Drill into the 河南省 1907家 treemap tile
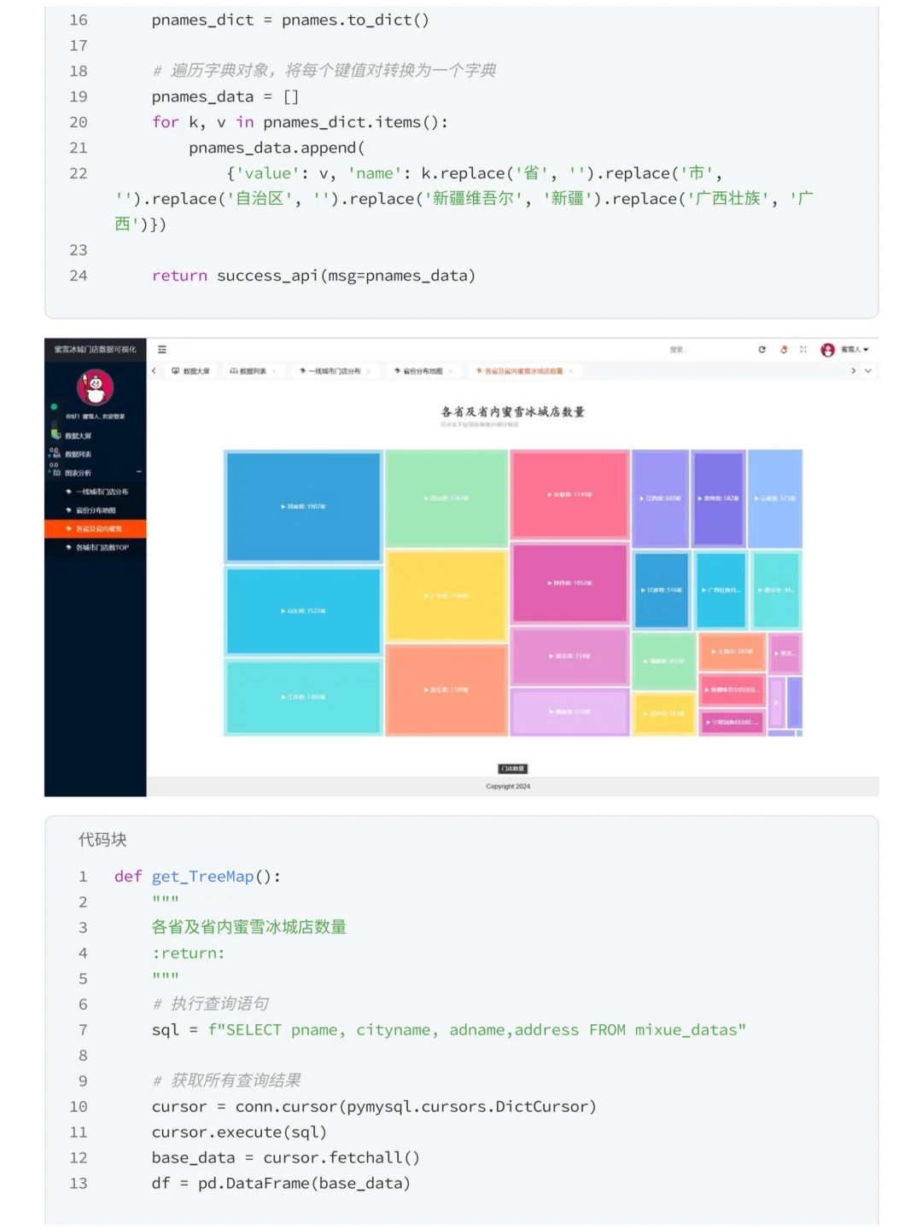 click(303, 507)
